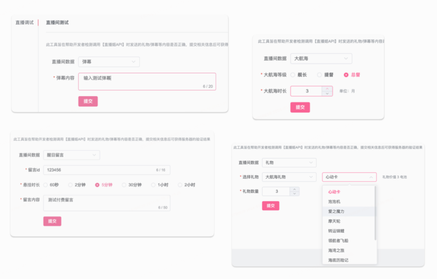Collapse the 心动卡 gift dropdown

(349, 177)
